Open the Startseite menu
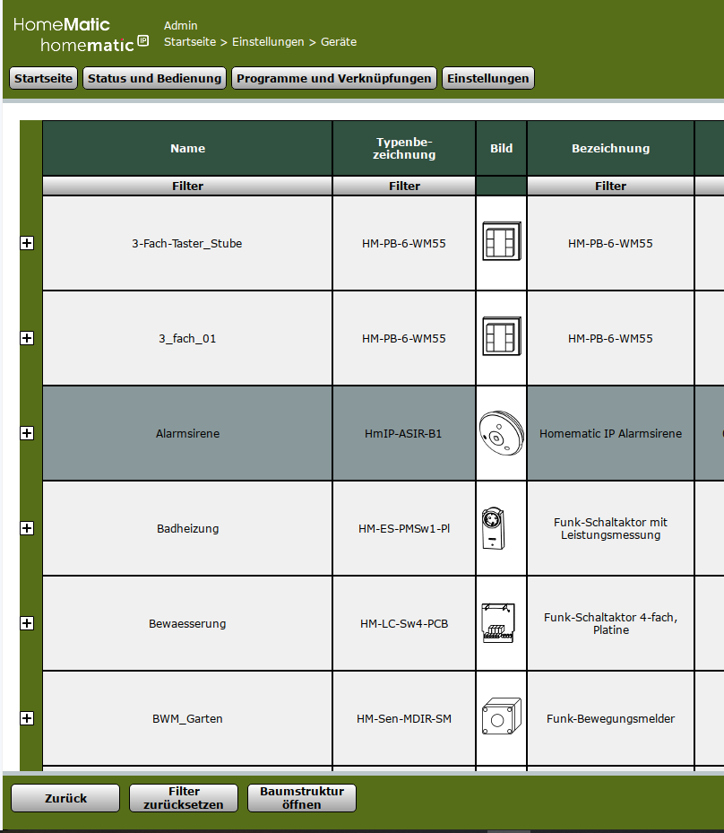Screen dimensions: 724x833 (44, 78)
